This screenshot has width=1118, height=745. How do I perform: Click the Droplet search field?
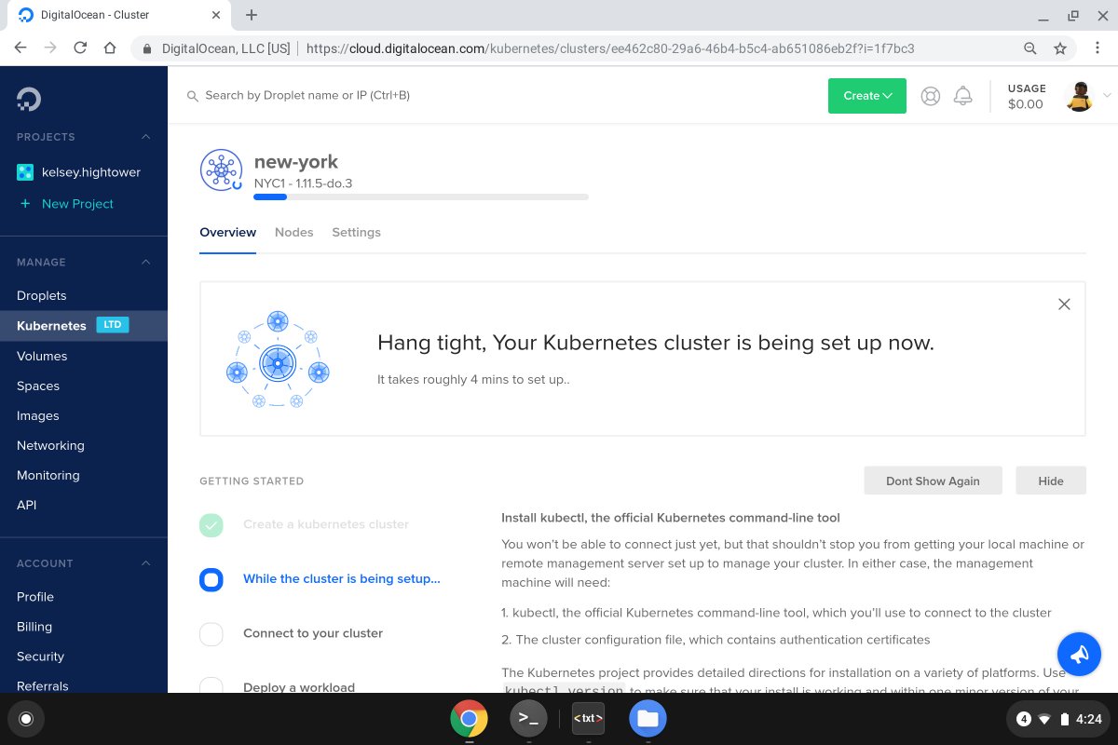pos(307,95)
